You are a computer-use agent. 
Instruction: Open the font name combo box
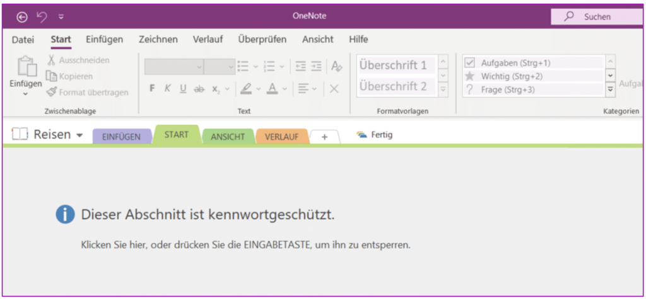click(174, 66)
